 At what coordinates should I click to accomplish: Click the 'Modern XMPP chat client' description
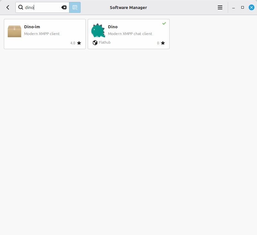130,34
